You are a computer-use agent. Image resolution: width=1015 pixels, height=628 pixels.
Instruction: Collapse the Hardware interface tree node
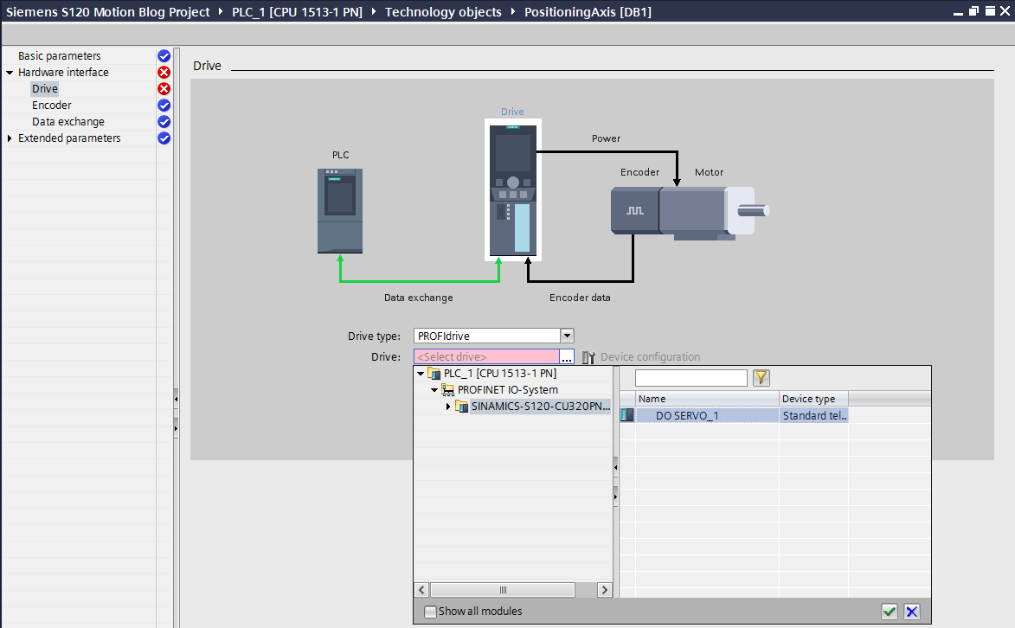click(x=10, y=73)
